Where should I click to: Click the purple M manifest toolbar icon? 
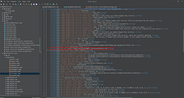tap(36, 4)
